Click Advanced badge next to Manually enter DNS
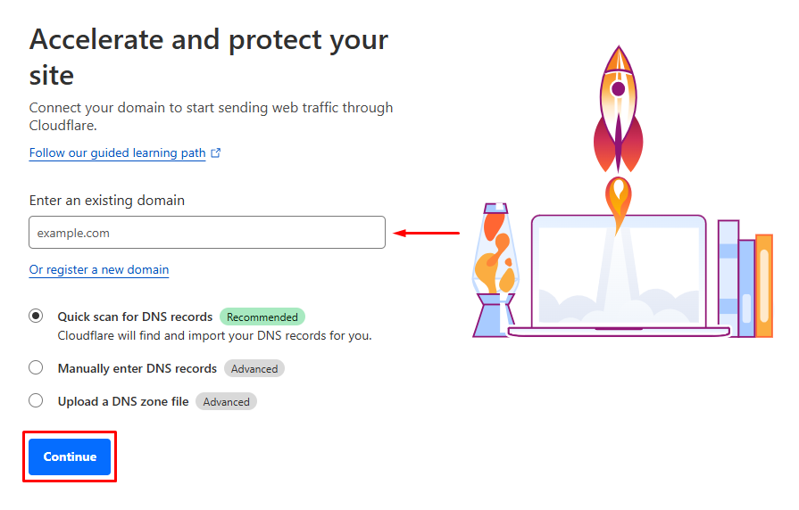This screenshot has height=510, width=799. click(x=254, y=368)
